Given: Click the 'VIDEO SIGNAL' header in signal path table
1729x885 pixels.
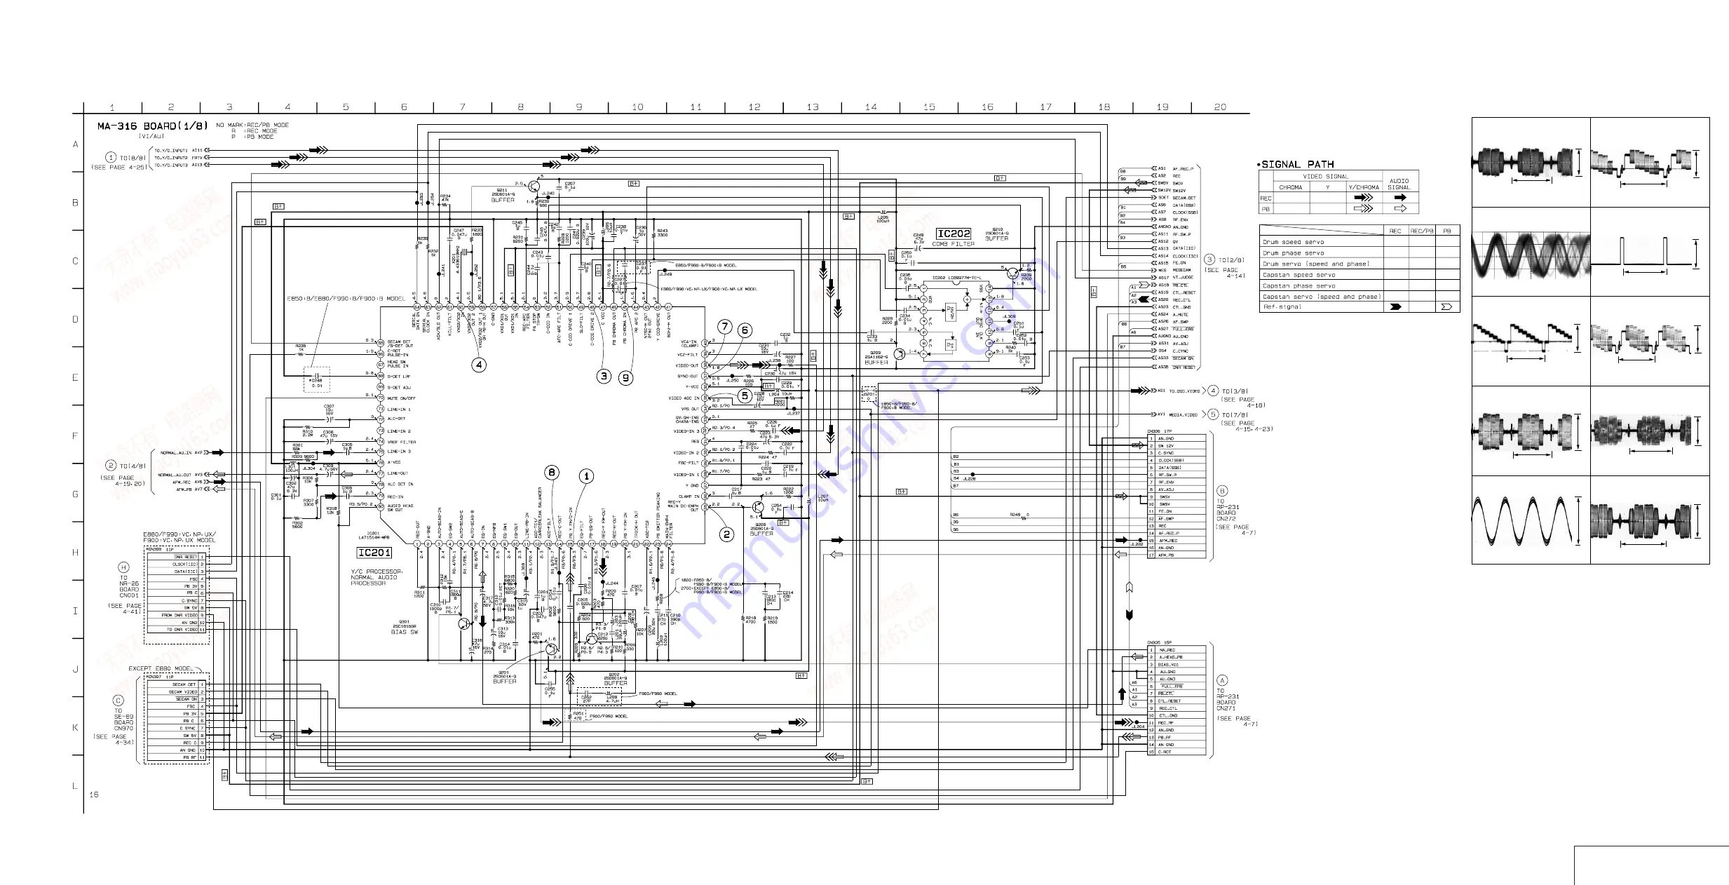Looking at the screenshot, I should [1325, 177].
